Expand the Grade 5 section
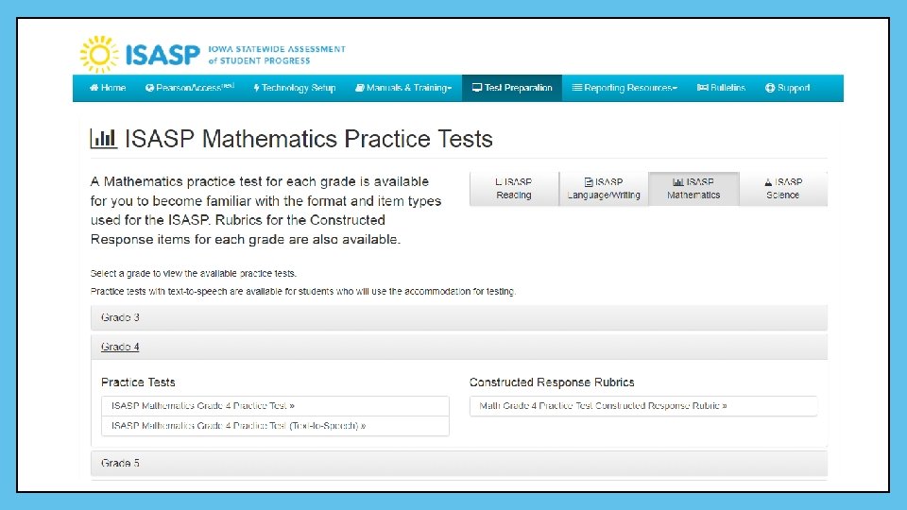This screenshot has width=907, height=510. [x=459, y=463]
